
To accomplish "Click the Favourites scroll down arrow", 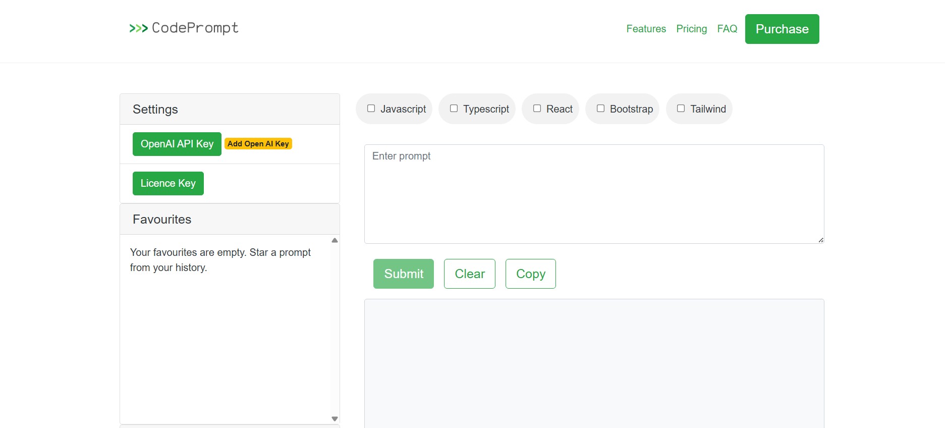I will (335, 419).
